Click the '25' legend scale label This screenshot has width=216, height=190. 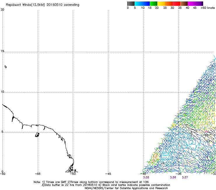[x=165, y=8]
